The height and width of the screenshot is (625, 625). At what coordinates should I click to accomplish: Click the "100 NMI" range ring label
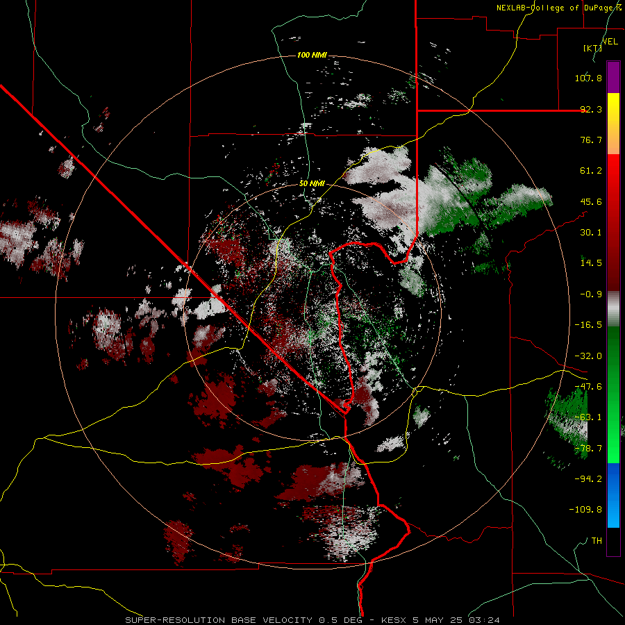click(312, 55)
